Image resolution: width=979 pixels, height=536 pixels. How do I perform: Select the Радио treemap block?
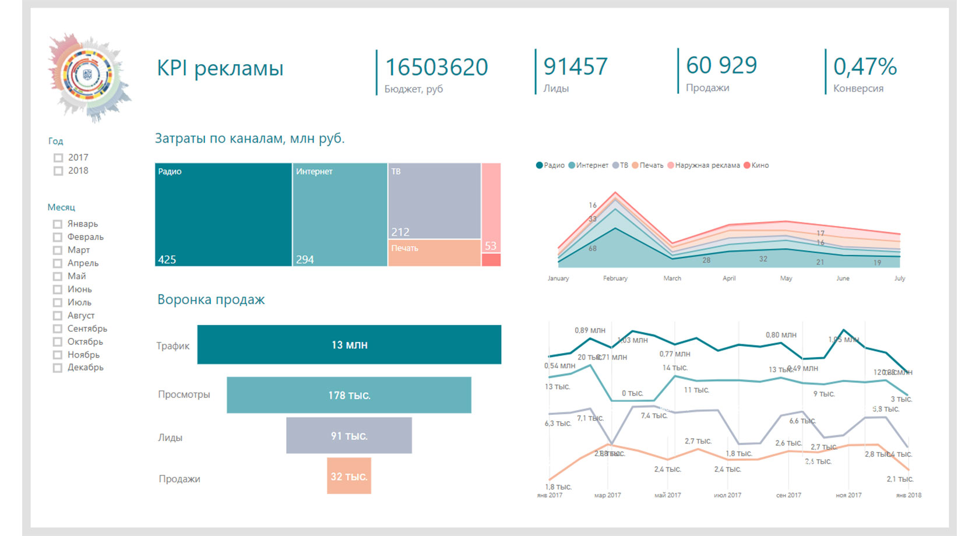click(x=223, y=214)
